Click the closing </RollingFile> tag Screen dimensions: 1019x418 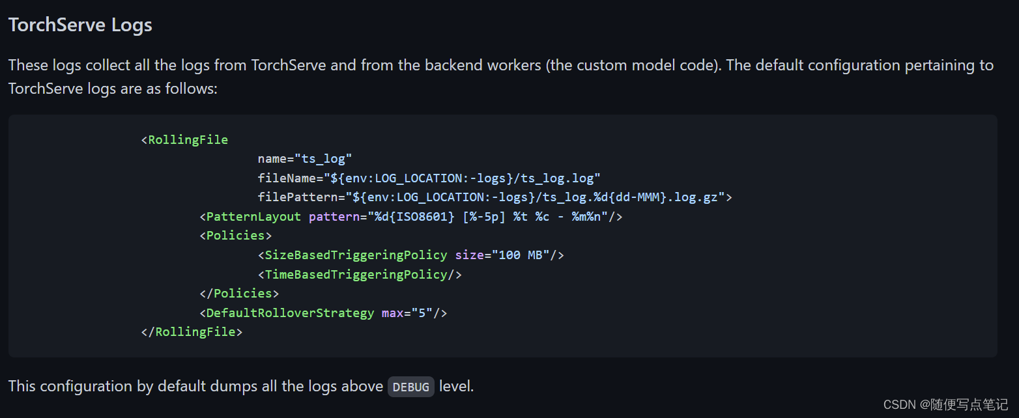(192, 331)
